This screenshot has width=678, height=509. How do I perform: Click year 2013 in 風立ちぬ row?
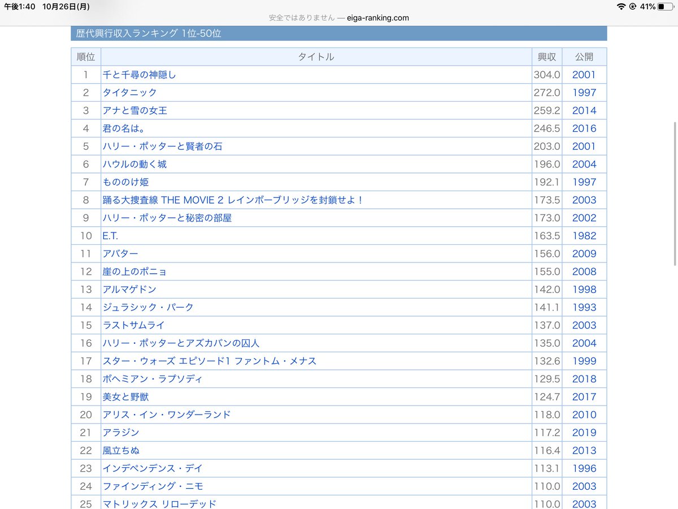[x=584, y=451]
